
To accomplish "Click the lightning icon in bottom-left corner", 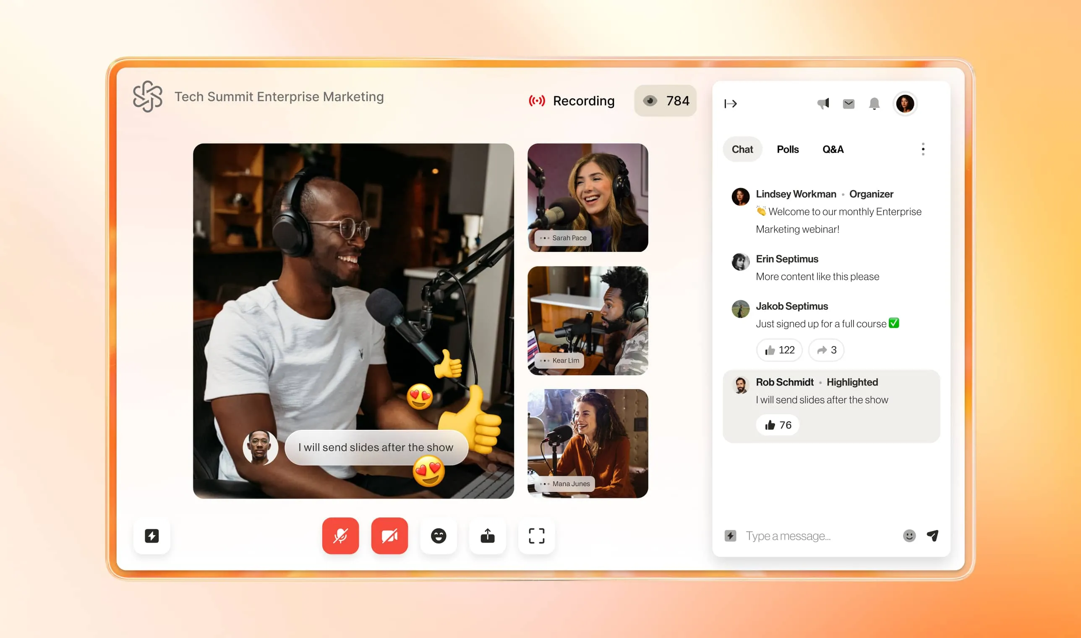I will pos(152,536).
